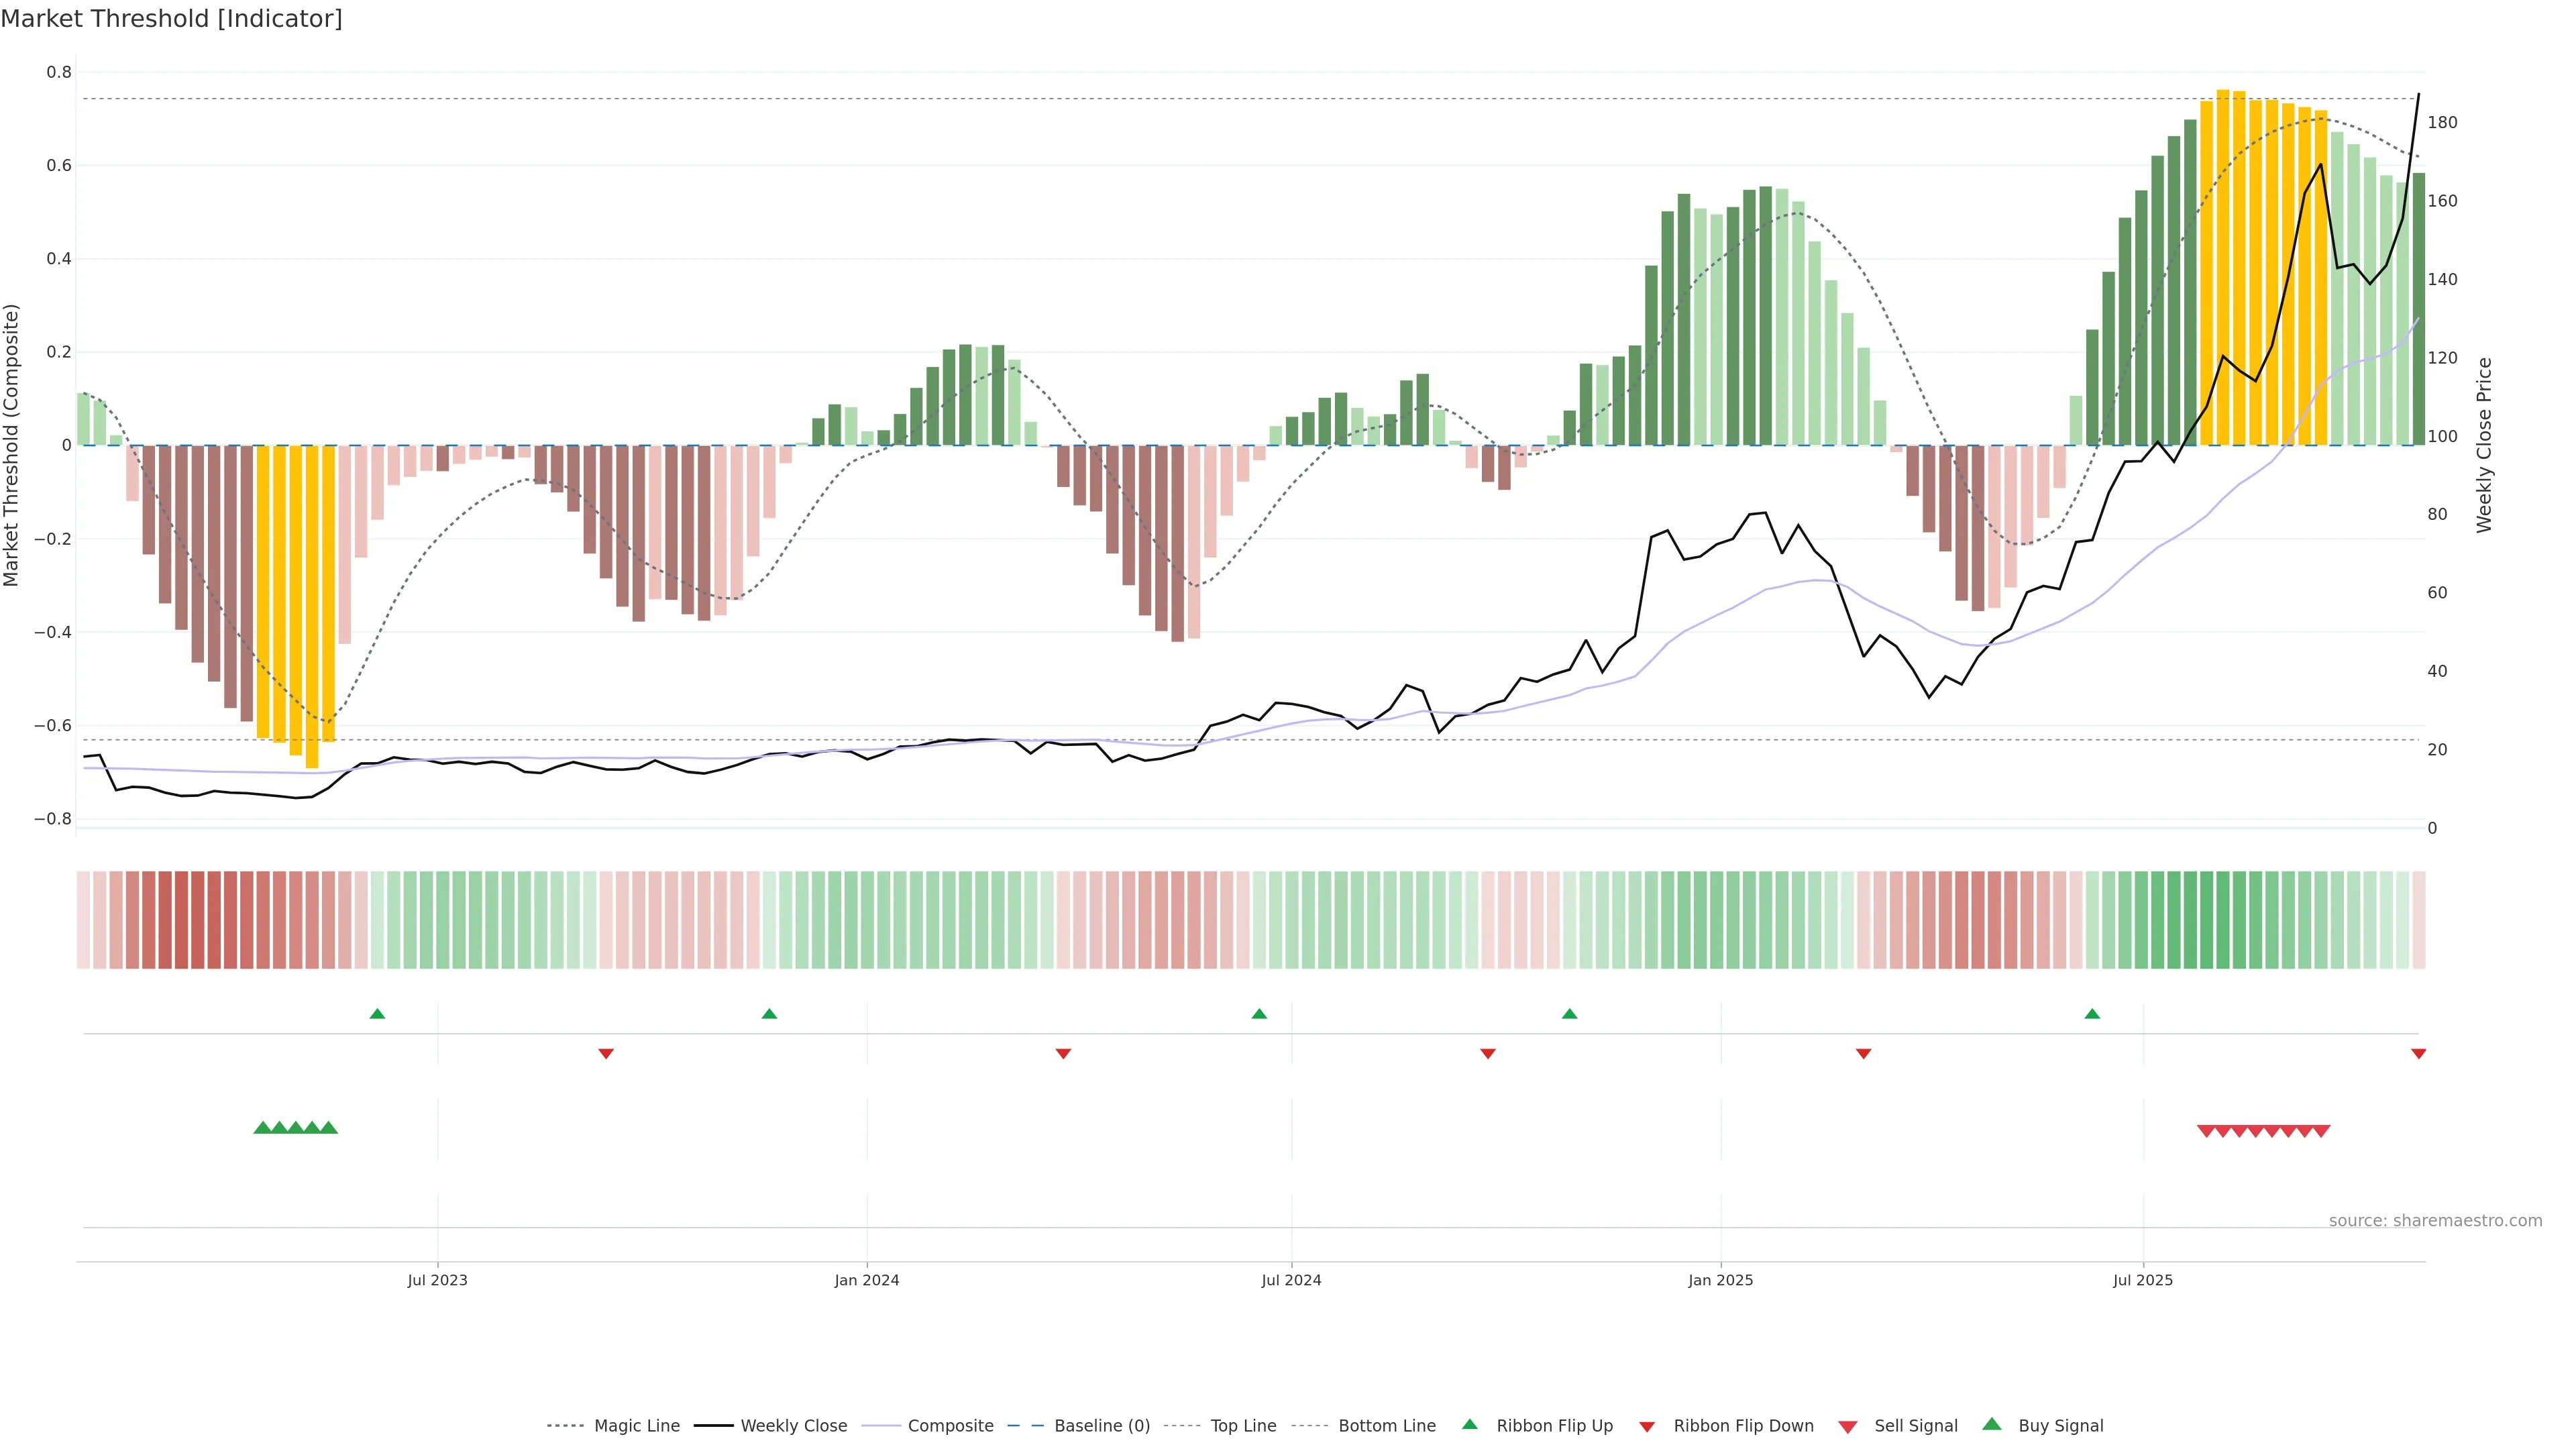2576x1449 pixels.
Task: Click the Ribbon Flip Up legend triangle icon
Action: tap(1469, 1424)
